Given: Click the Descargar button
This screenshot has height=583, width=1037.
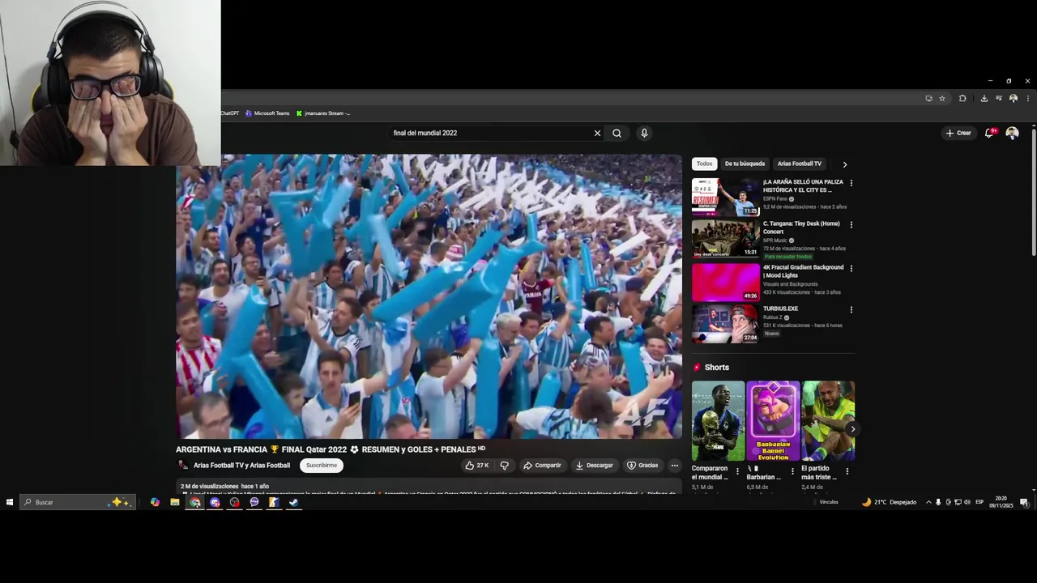Looking at the screenshot, I should [x=594, y=466].
